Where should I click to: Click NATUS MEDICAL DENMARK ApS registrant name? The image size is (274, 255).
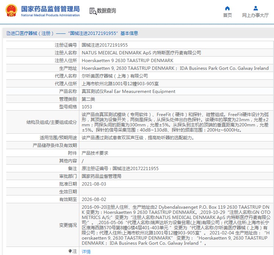[141, 53]
